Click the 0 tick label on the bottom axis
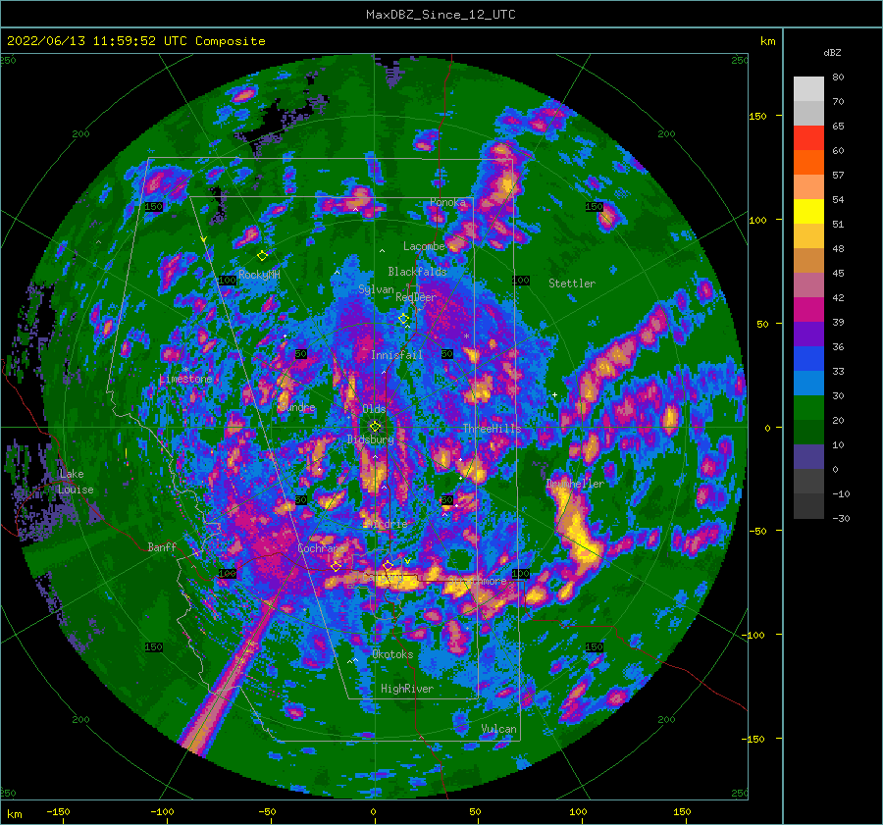 (x=373, y=811)
